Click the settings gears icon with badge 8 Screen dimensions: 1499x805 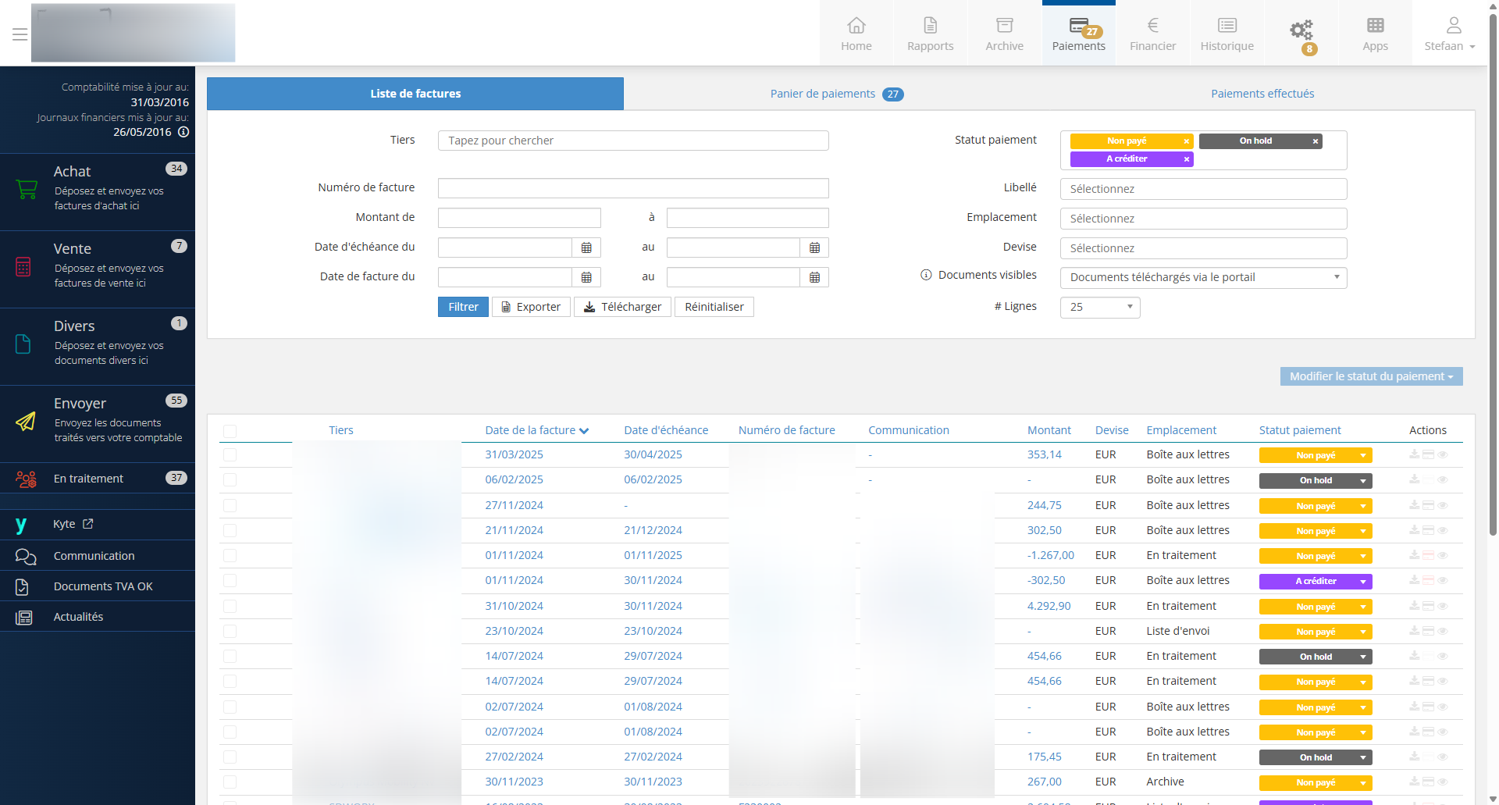click(1301, 31)
